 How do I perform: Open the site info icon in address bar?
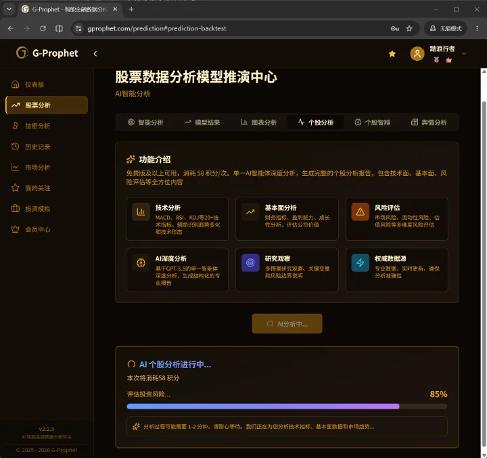[x=78, y=28]
